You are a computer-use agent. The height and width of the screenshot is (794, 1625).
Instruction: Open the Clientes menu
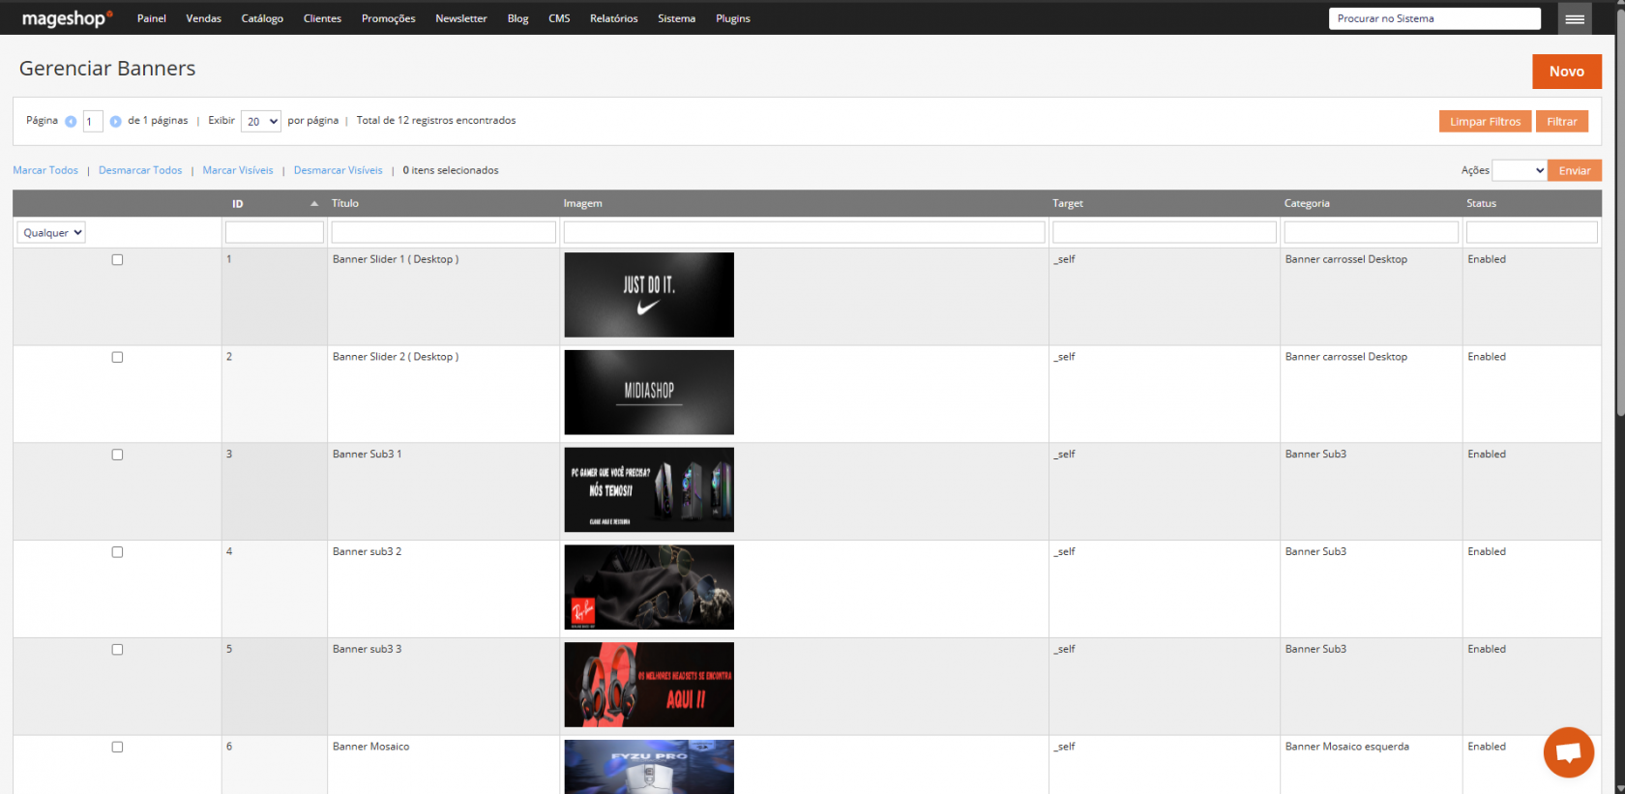coord(322,18)
